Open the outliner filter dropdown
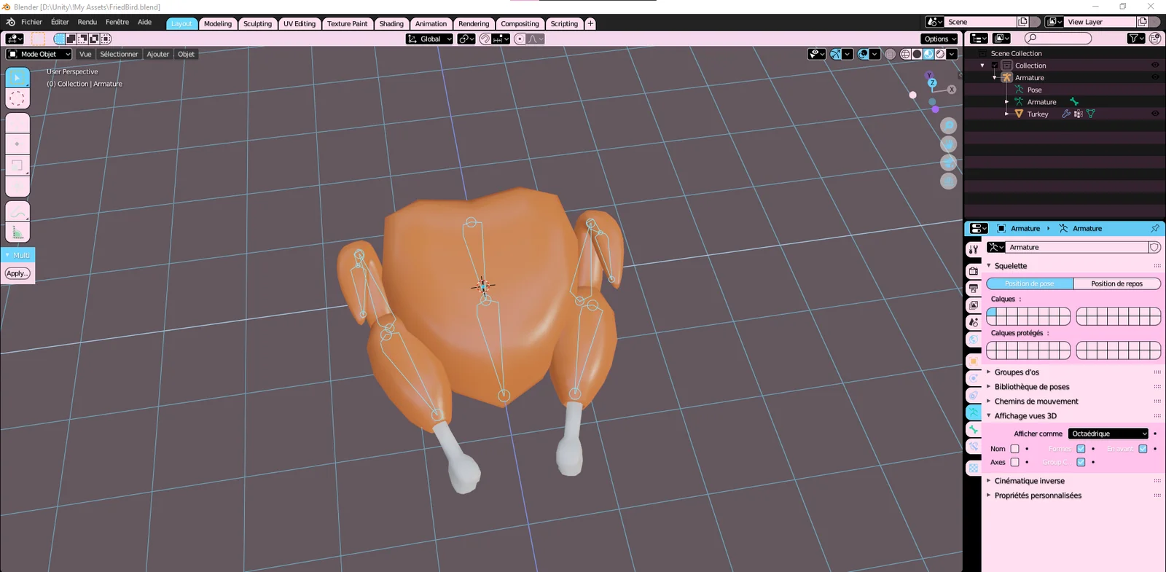The height and width of the screenshot is (572, 1166). [x=1136, y=39]
